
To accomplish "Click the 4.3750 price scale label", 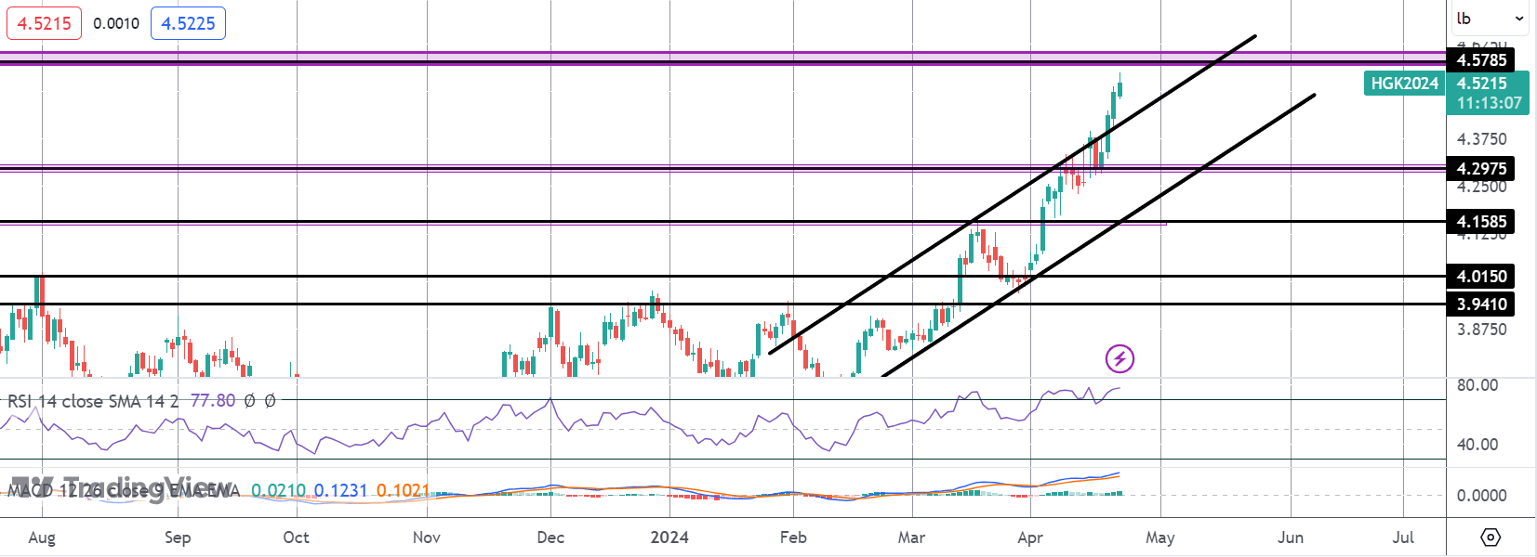I will [1482, 139].
